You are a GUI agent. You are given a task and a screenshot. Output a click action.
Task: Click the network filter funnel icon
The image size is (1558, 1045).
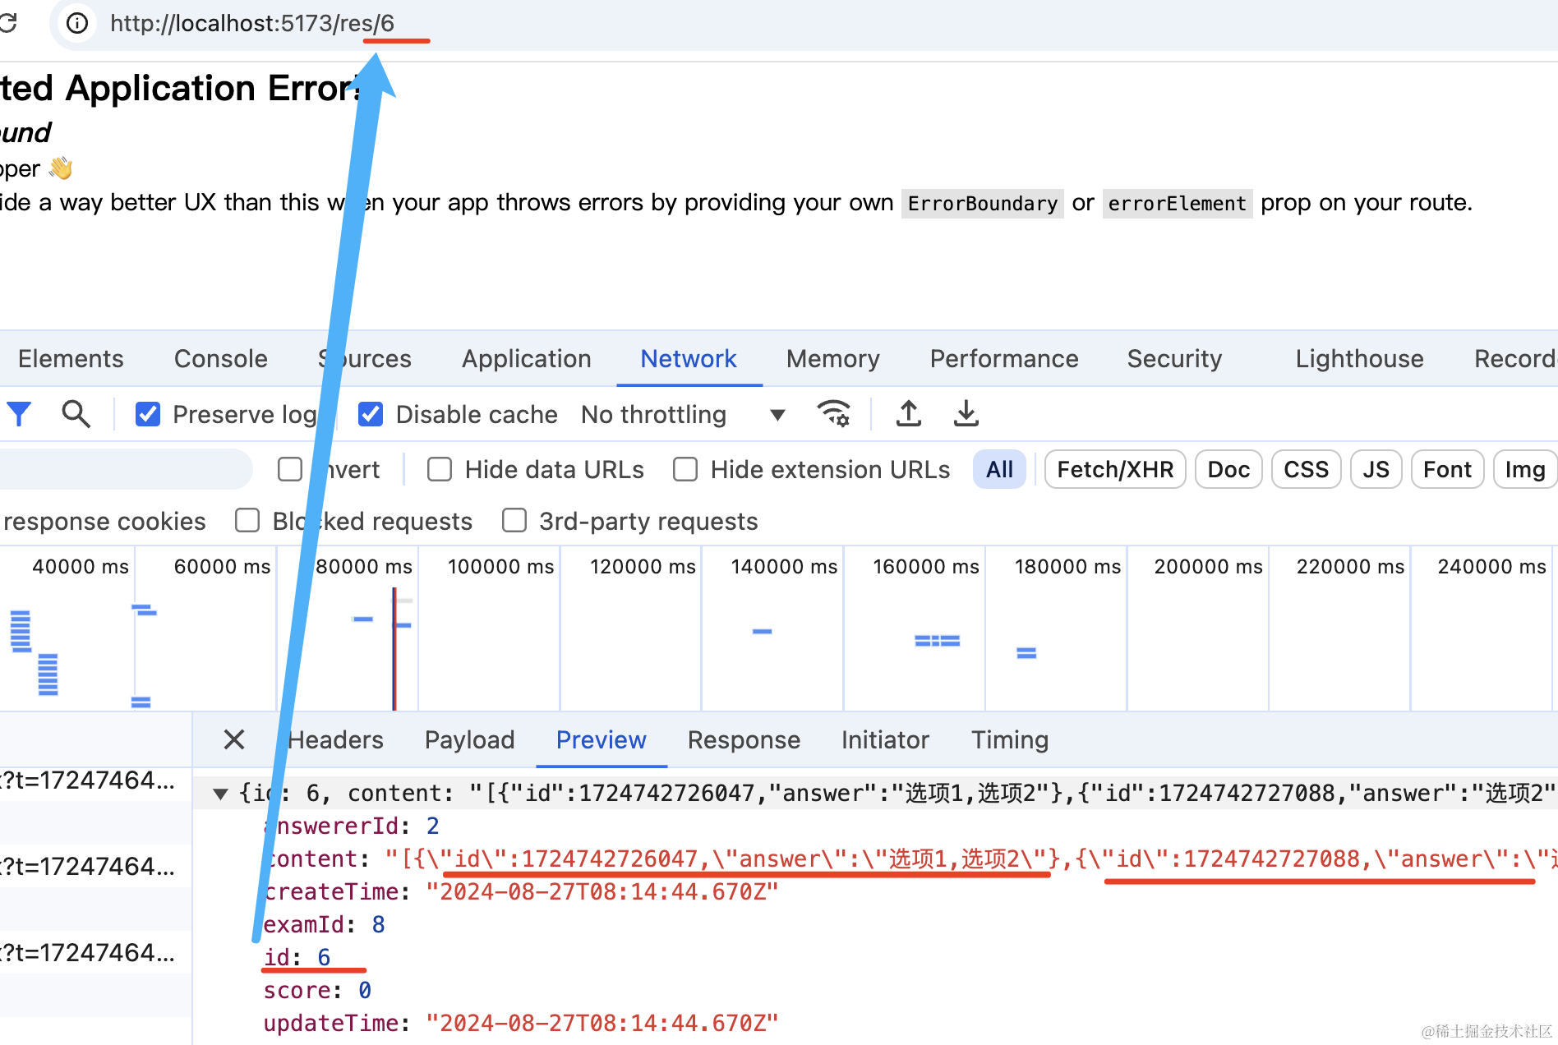19,414
